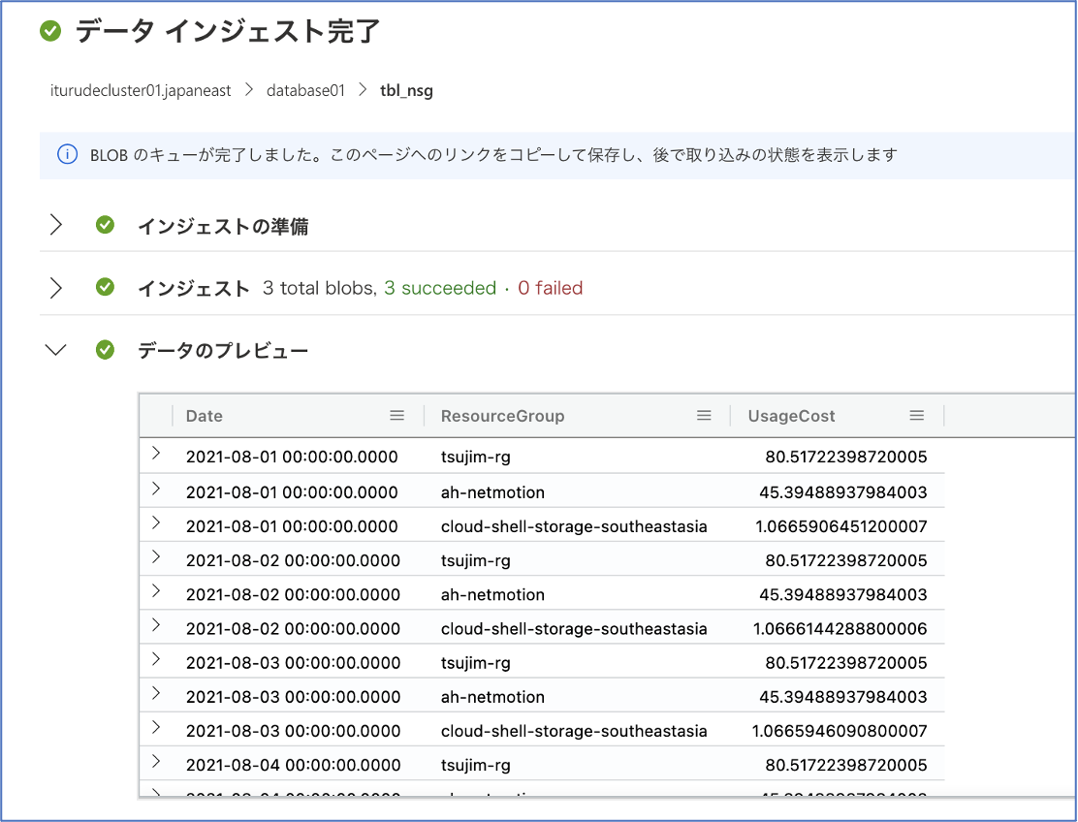
Task: Click the Date column header
Action: pyautogui.click(x=205, y=416)
